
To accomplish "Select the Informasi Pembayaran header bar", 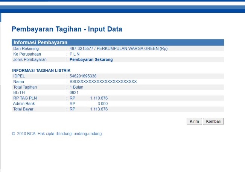I will pyautogui.click(x=118, y=42).
